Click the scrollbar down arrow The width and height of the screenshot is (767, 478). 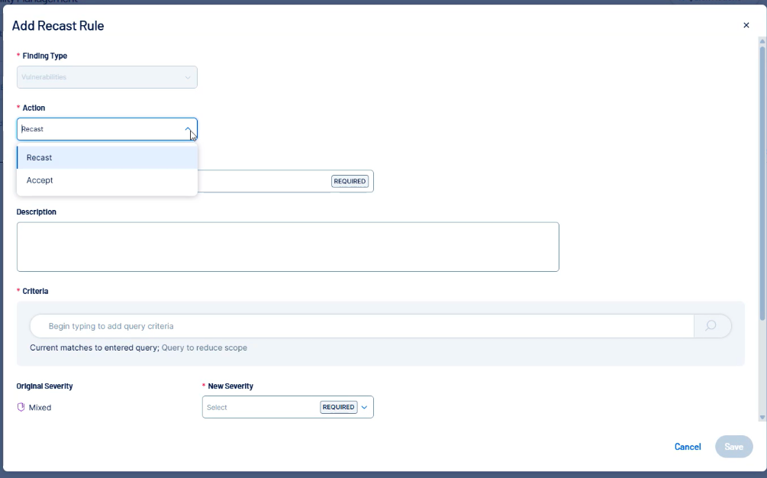(x=761, y=417)
